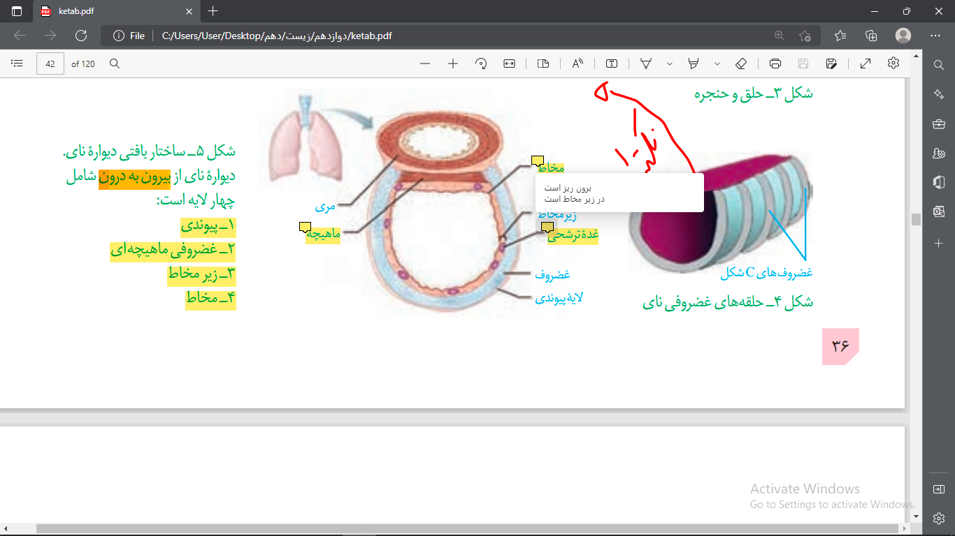
Task: Open Collections
Action: tap(871, 36)
